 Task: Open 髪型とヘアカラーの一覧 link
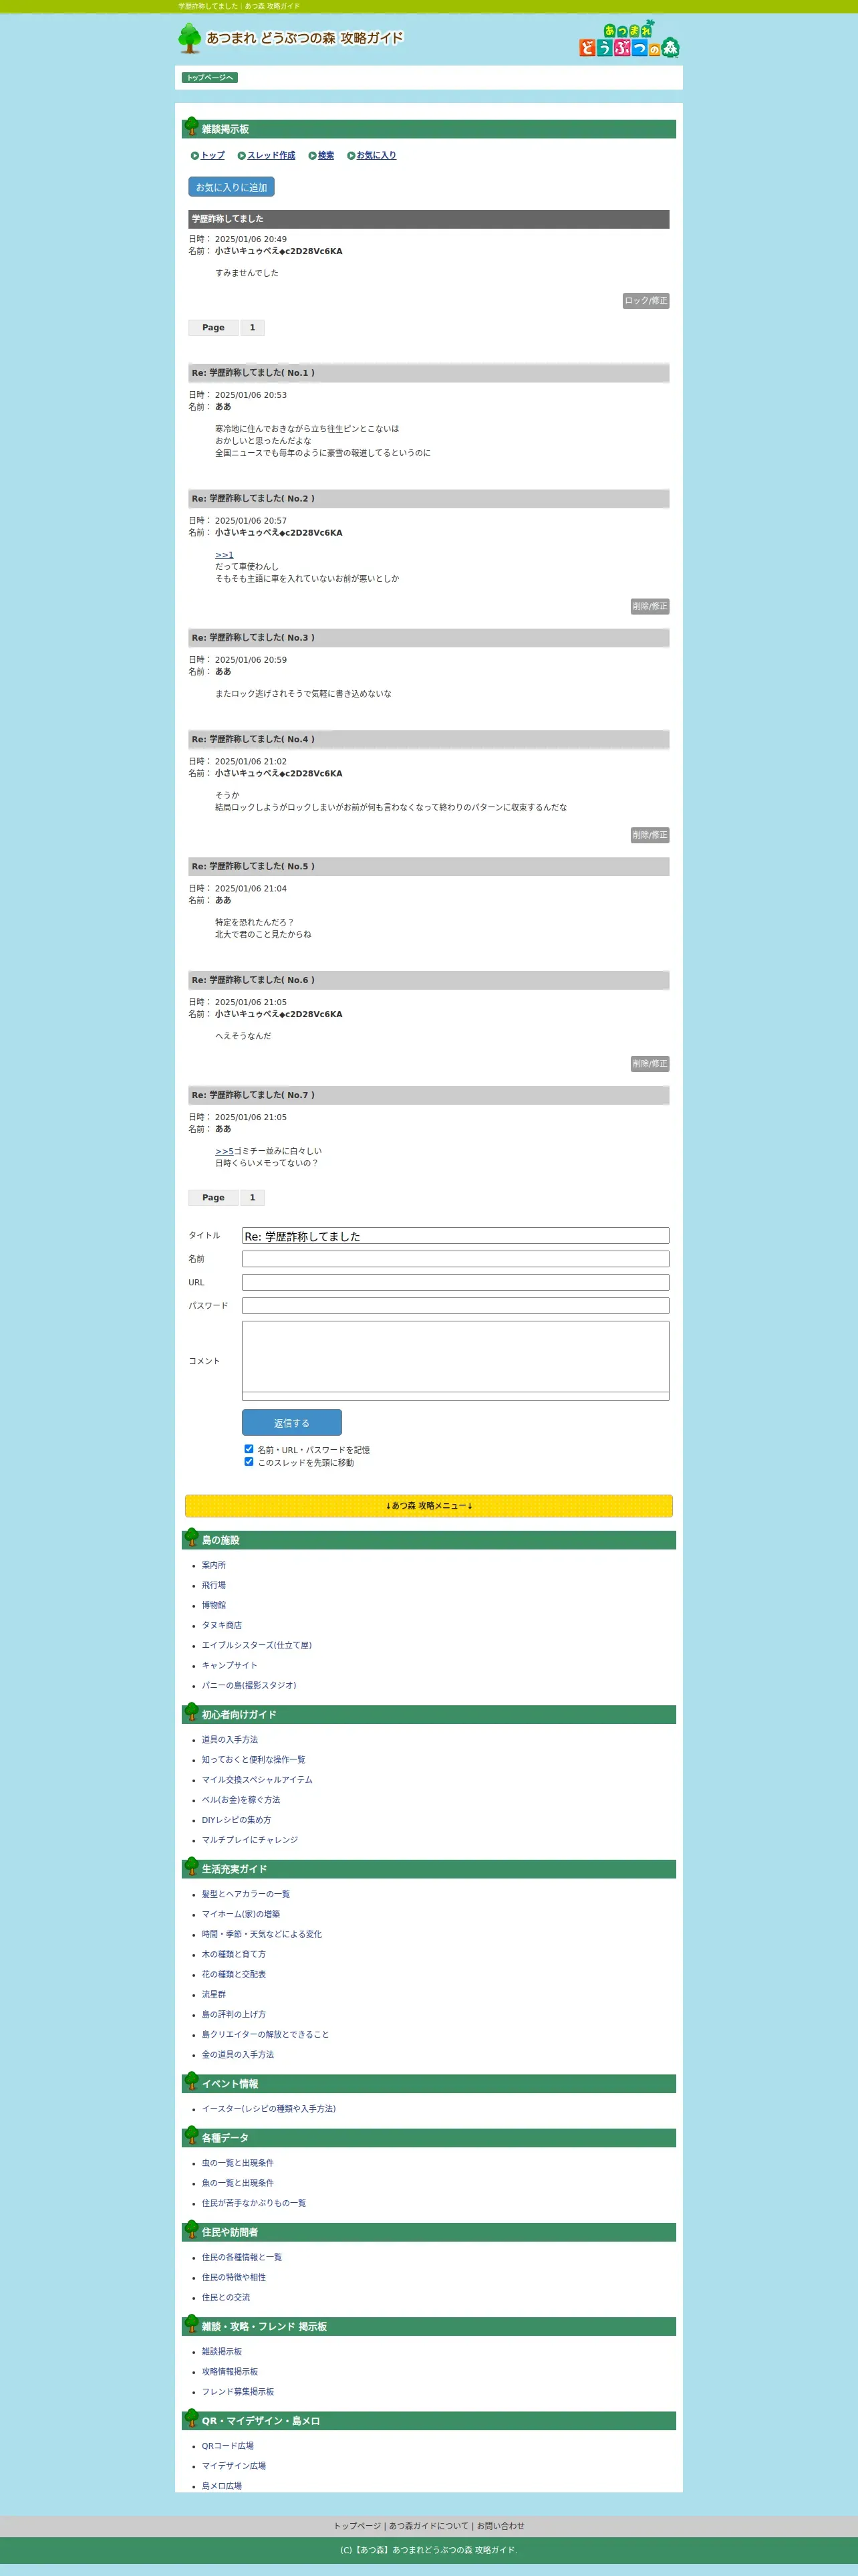click(x=246, y=1894)
